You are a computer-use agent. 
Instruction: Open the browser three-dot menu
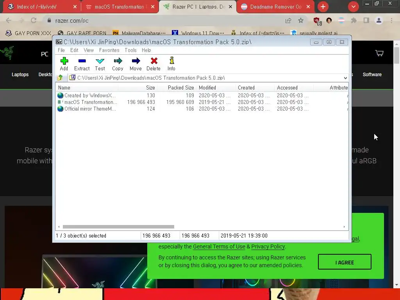click(x=391, y=21)
